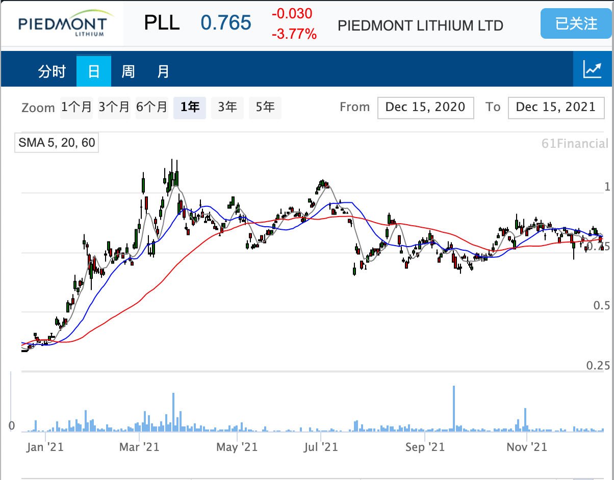Screen dimensions: 614x480
Task: Switch to the 分时 intraday tab
Action: 52,71
